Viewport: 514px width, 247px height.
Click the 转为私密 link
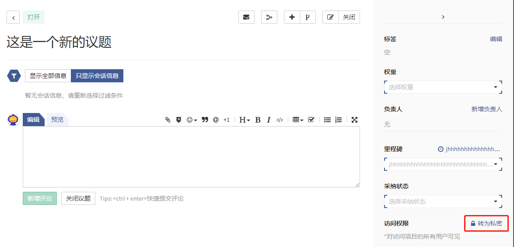(486, 223)
